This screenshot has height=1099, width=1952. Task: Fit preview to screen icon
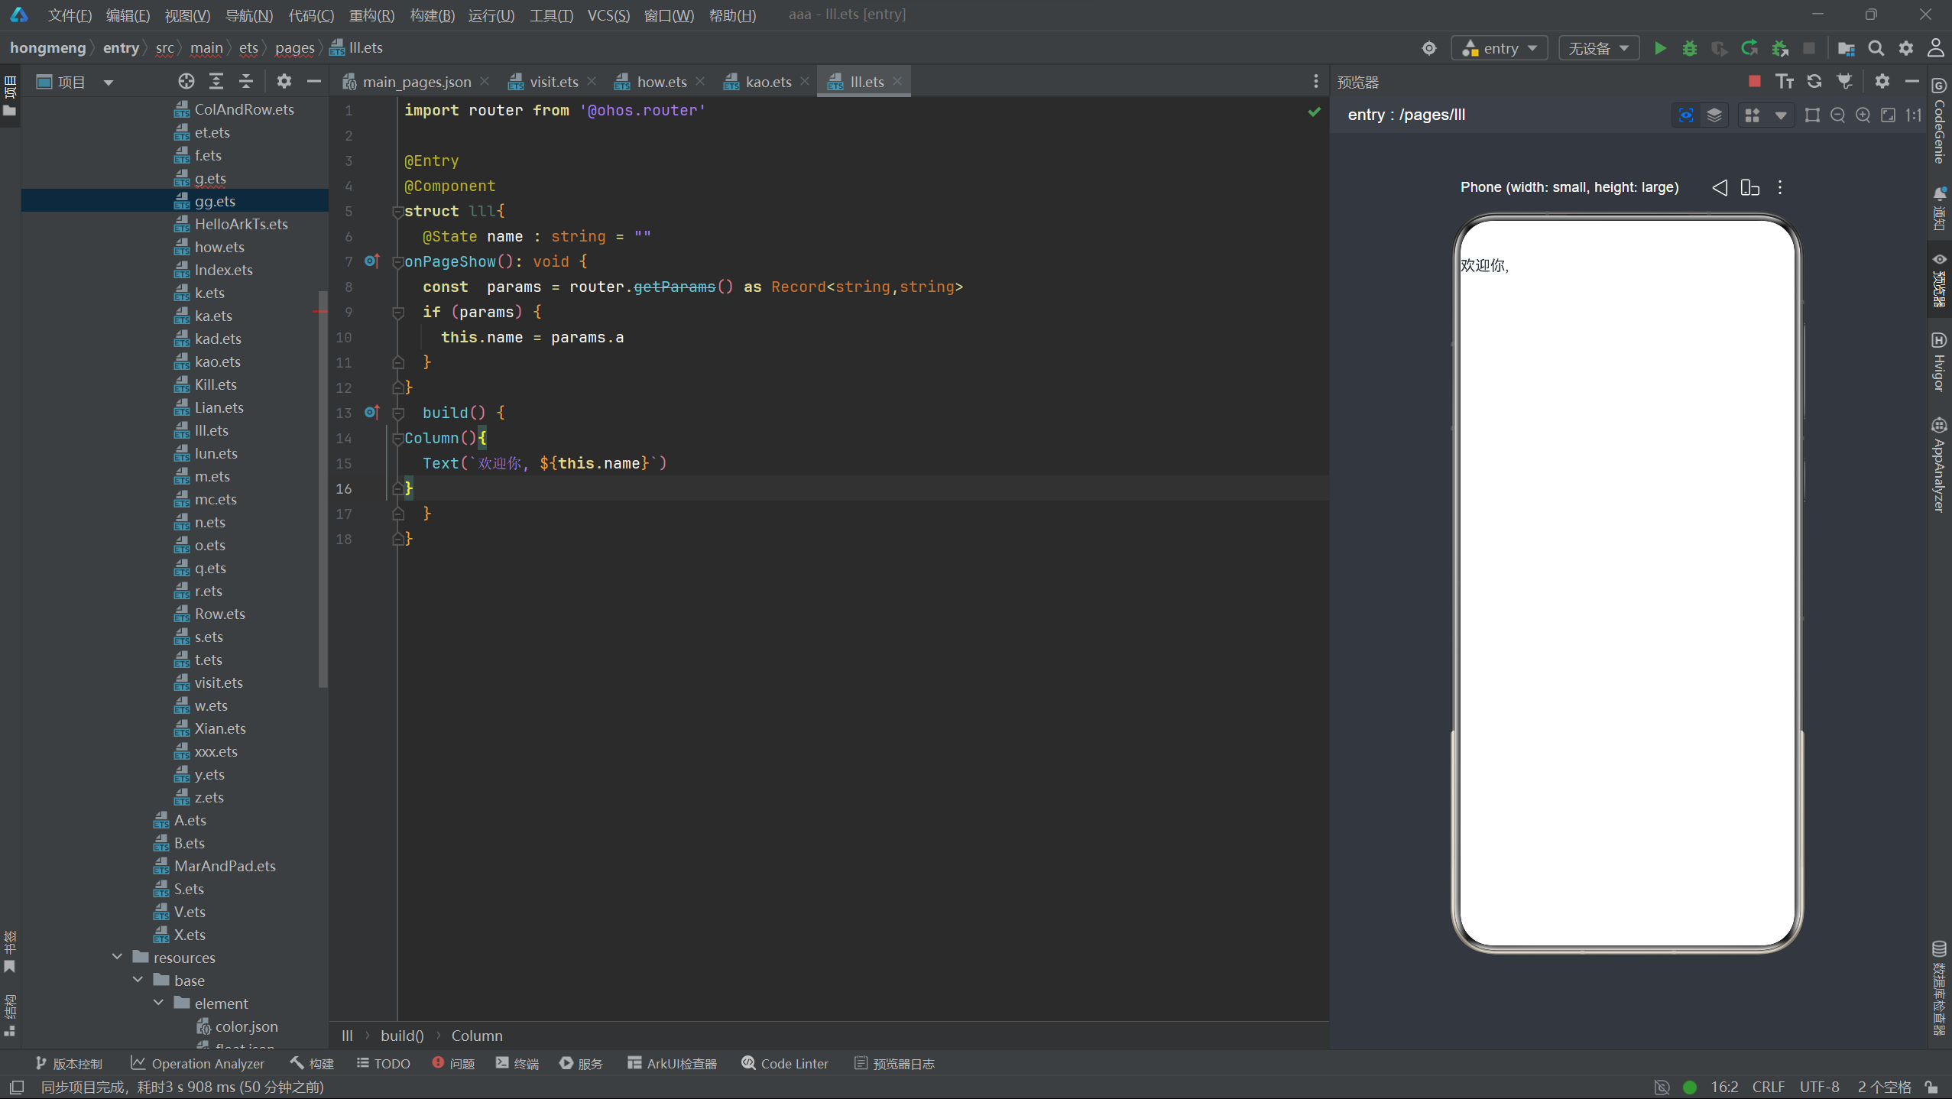point(1889,115)
